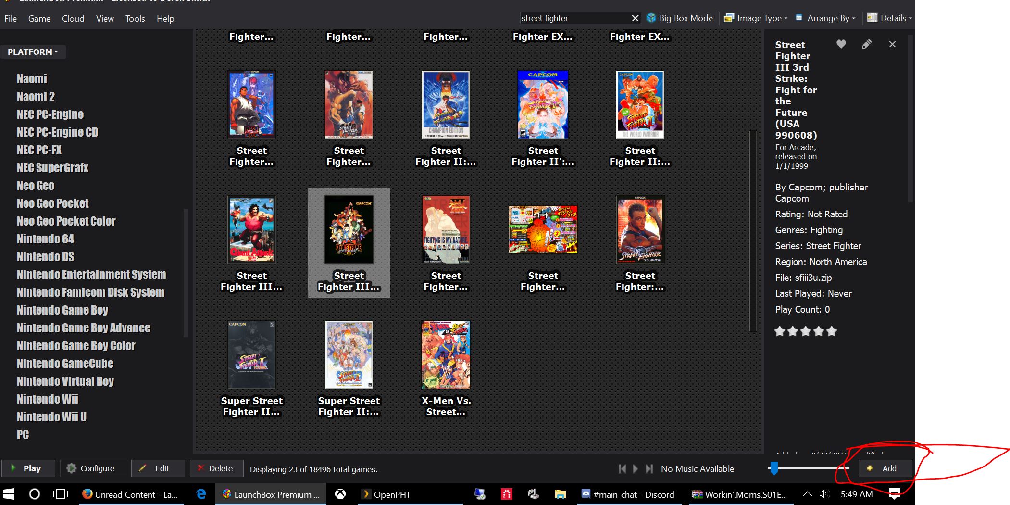Click the image size slider handle
The image size is (1010, 505).
[774, 468]
